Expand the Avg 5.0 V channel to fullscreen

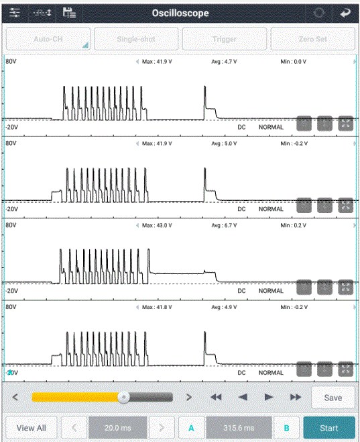tap(345, 206)
